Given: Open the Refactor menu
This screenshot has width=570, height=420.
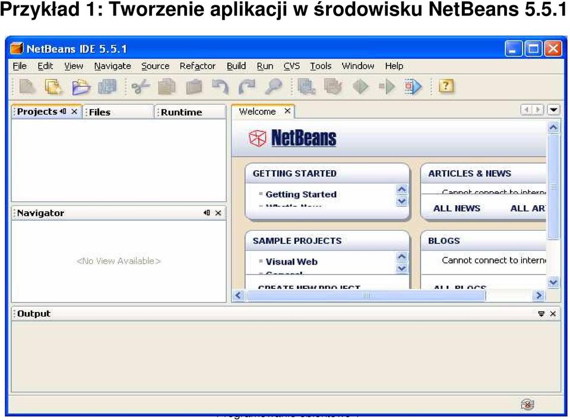Looking at the screenshot, I should 197,66.
